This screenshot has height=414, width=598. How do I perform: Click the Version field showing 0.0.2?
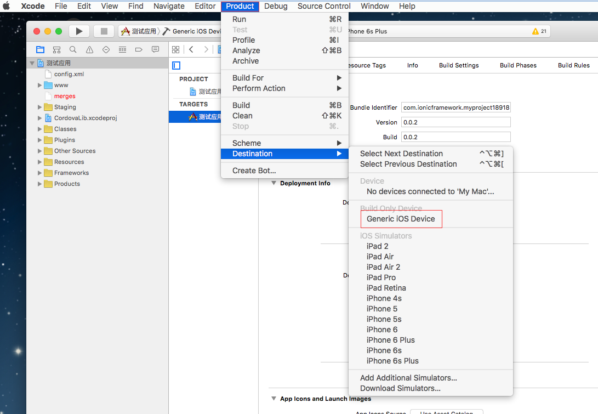pyautogui.click(x=455, y=122)
